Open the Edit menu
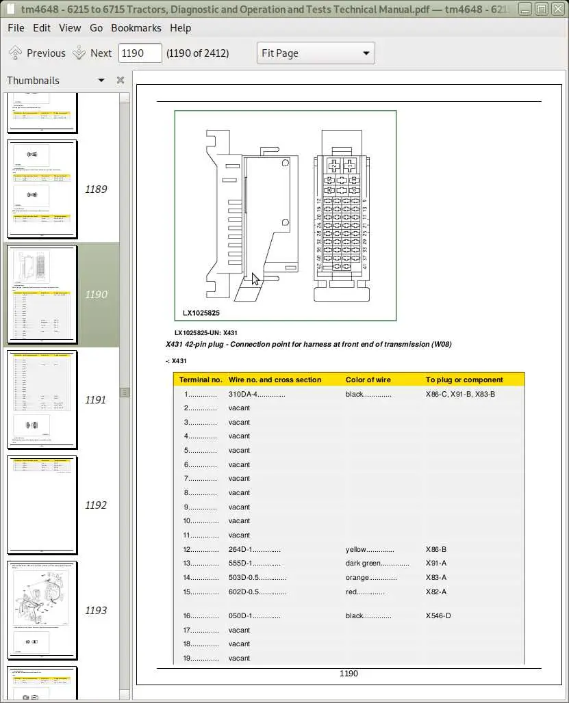The width and height of the screenshot is (569, 703). [x=42, y=28]
